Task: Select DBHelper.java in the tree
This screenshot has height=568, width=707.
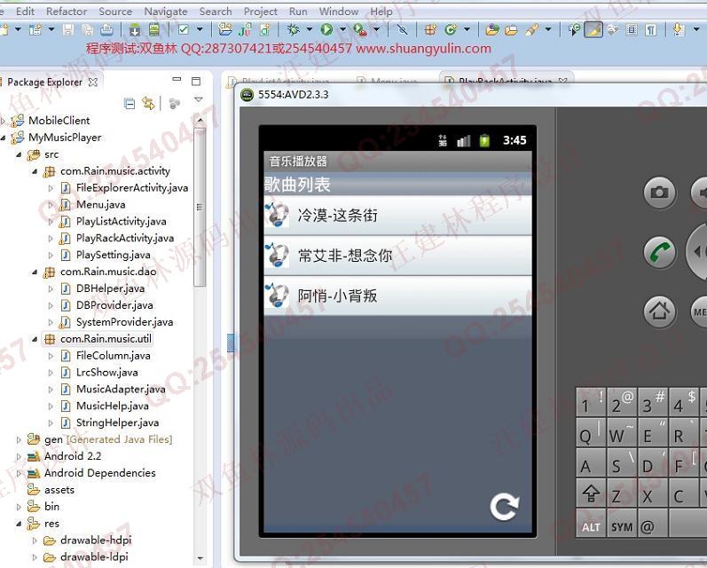Action: point(110,288)
